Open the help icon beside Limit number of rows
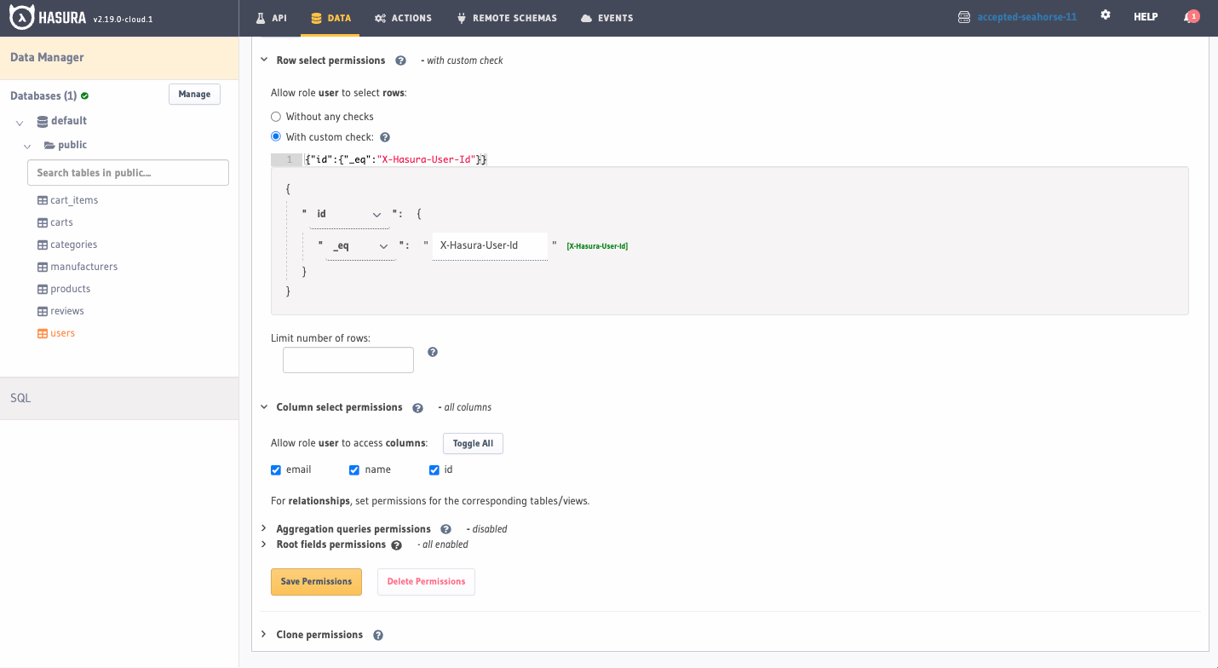The height and width of the screenshot is (668, 1218). click(433, 352)
